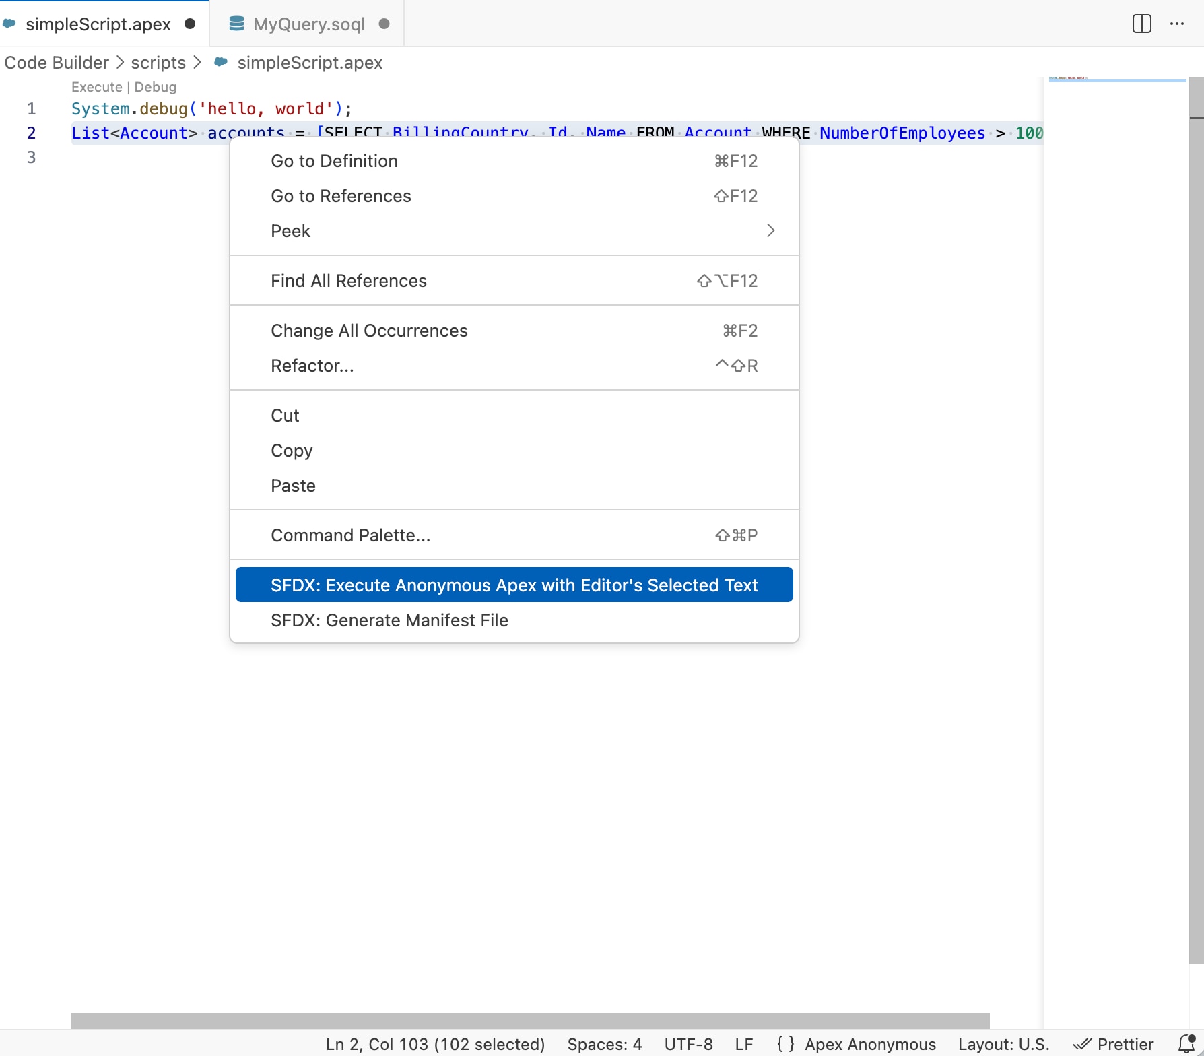Click the database icon on MyQuery.soql tab
Viewport: 1204px width, 1056px height.
[x=236, y=24]
